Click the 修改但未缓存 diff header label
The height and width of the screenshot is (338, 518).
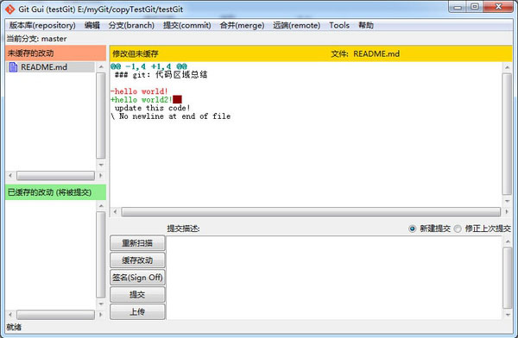[136, 53]
